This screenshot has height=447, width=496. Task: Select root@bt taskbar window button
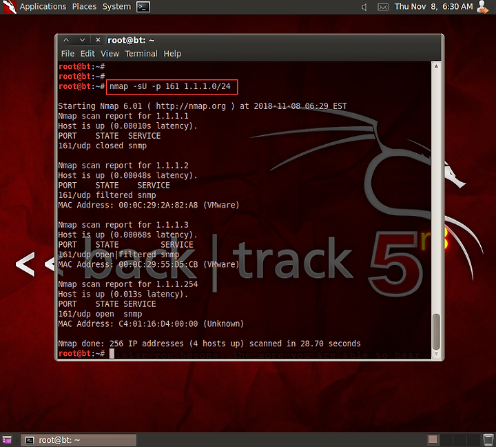[79, 440]
